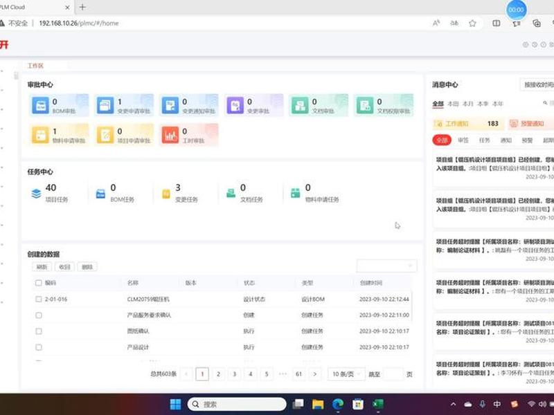The height and width of the screenshot is (415, 554).
Task: Check the 产品服务要求确认 row checkbox
Action: coord(39,315)
